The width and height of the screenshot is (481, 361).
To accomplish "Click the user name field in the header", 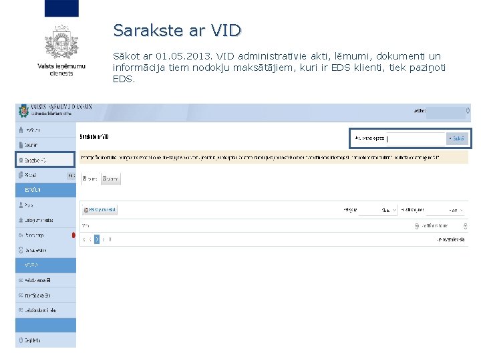I will click(x=446, y=112).
